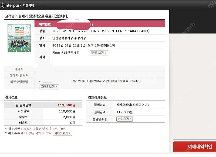Open the SEVENTEEN Carat Land poster thumbnail
This screenshot has height=157, width=216.
click(19, 38)
